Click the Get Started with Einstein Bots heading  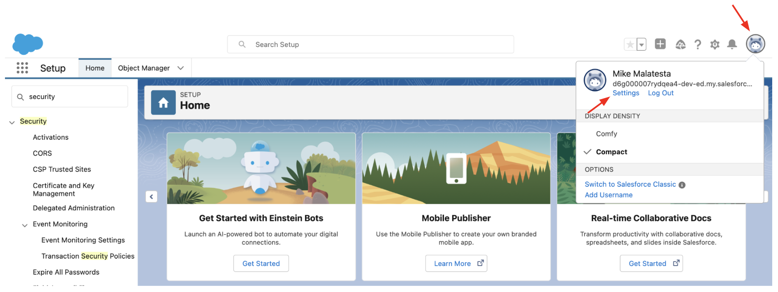261,218
